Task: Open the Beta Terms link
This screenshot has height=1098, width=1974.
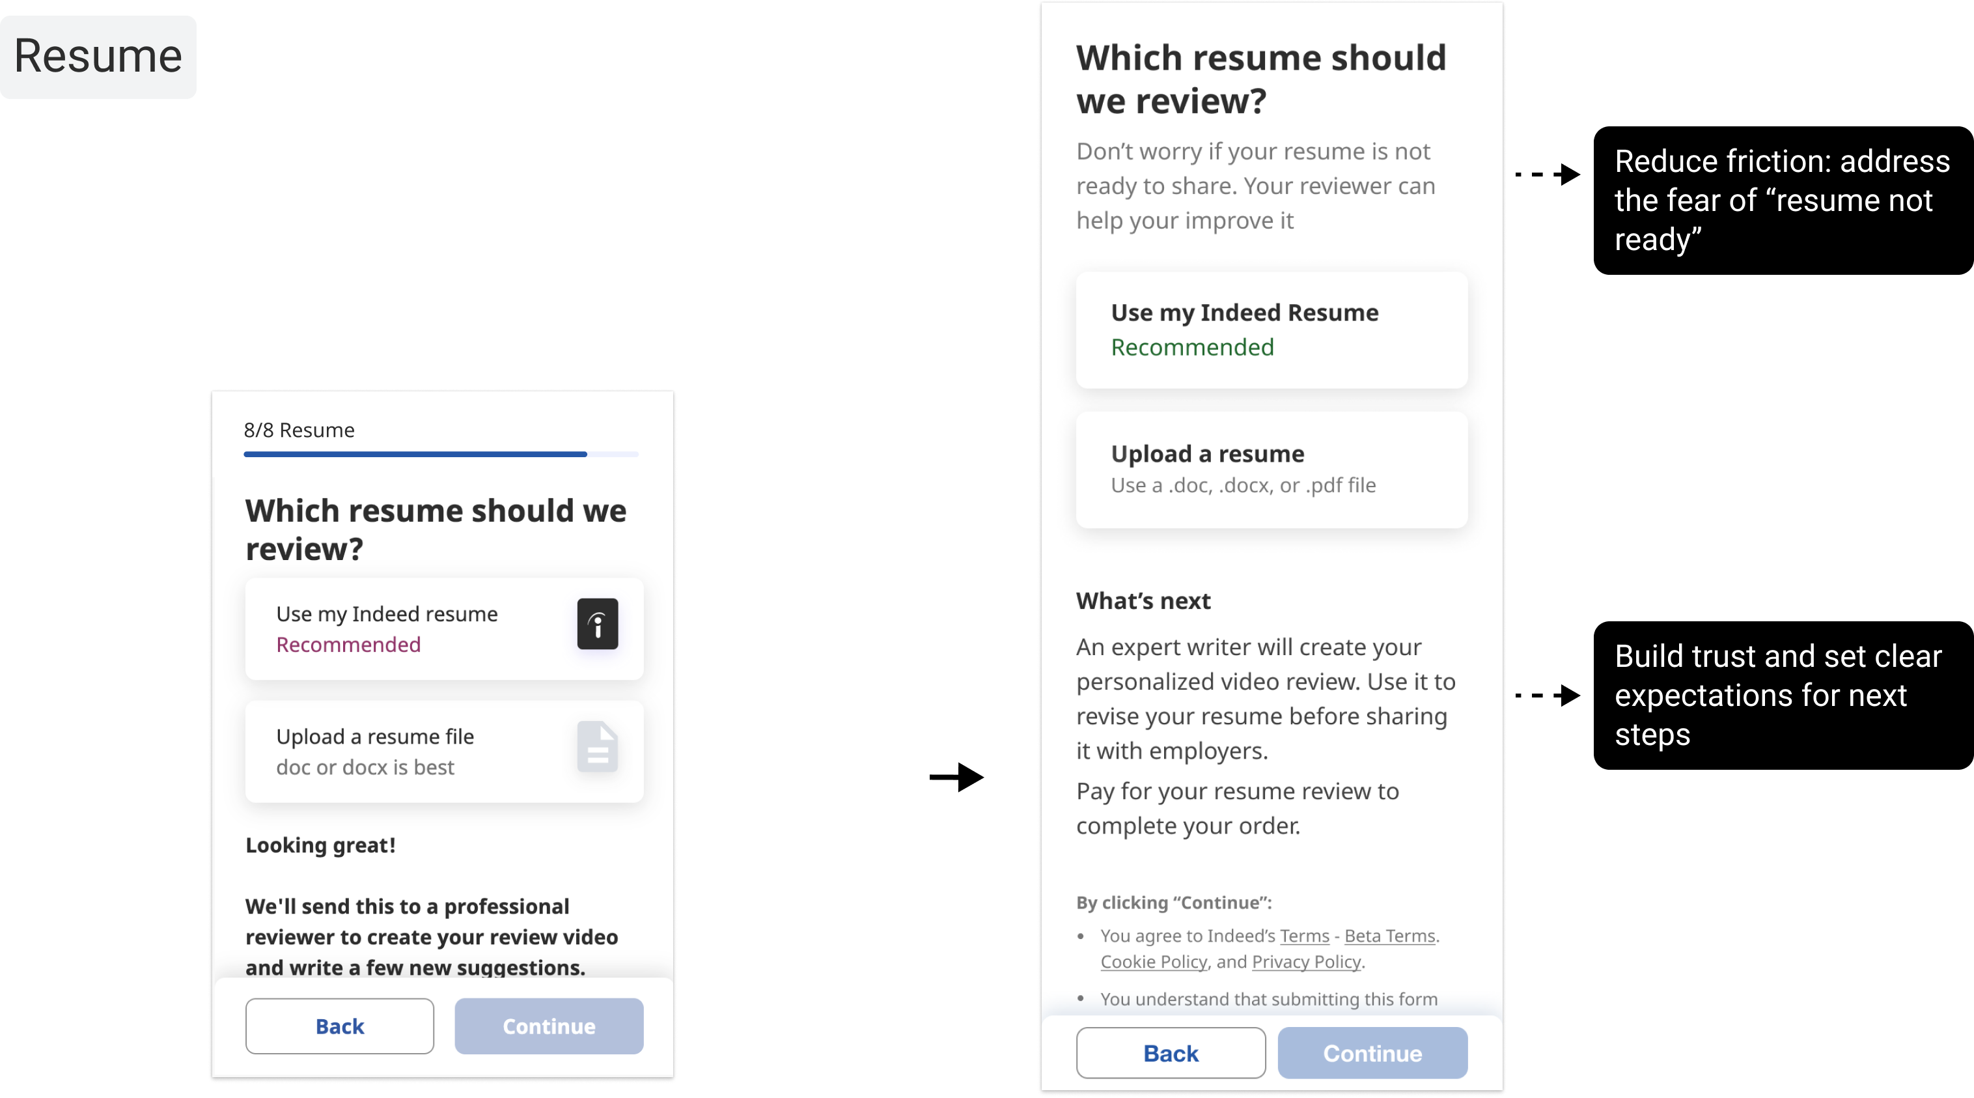Action: (x=1389, y=936)
